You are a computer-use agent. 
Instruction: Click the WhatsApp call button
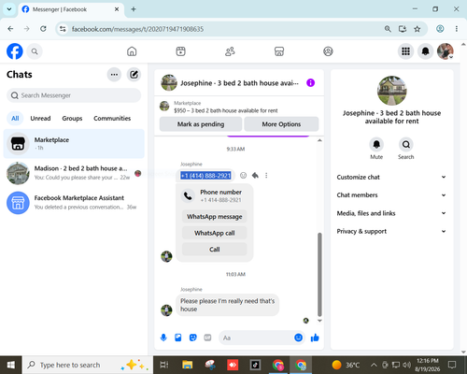(215, 233)
